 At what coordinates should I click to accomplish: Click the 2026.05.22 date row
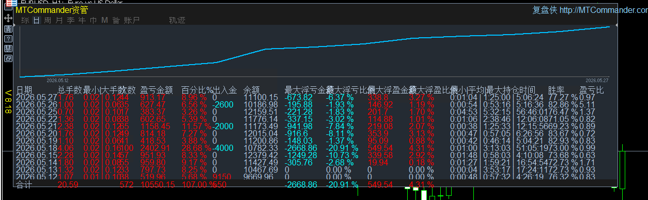pos(37,119)
